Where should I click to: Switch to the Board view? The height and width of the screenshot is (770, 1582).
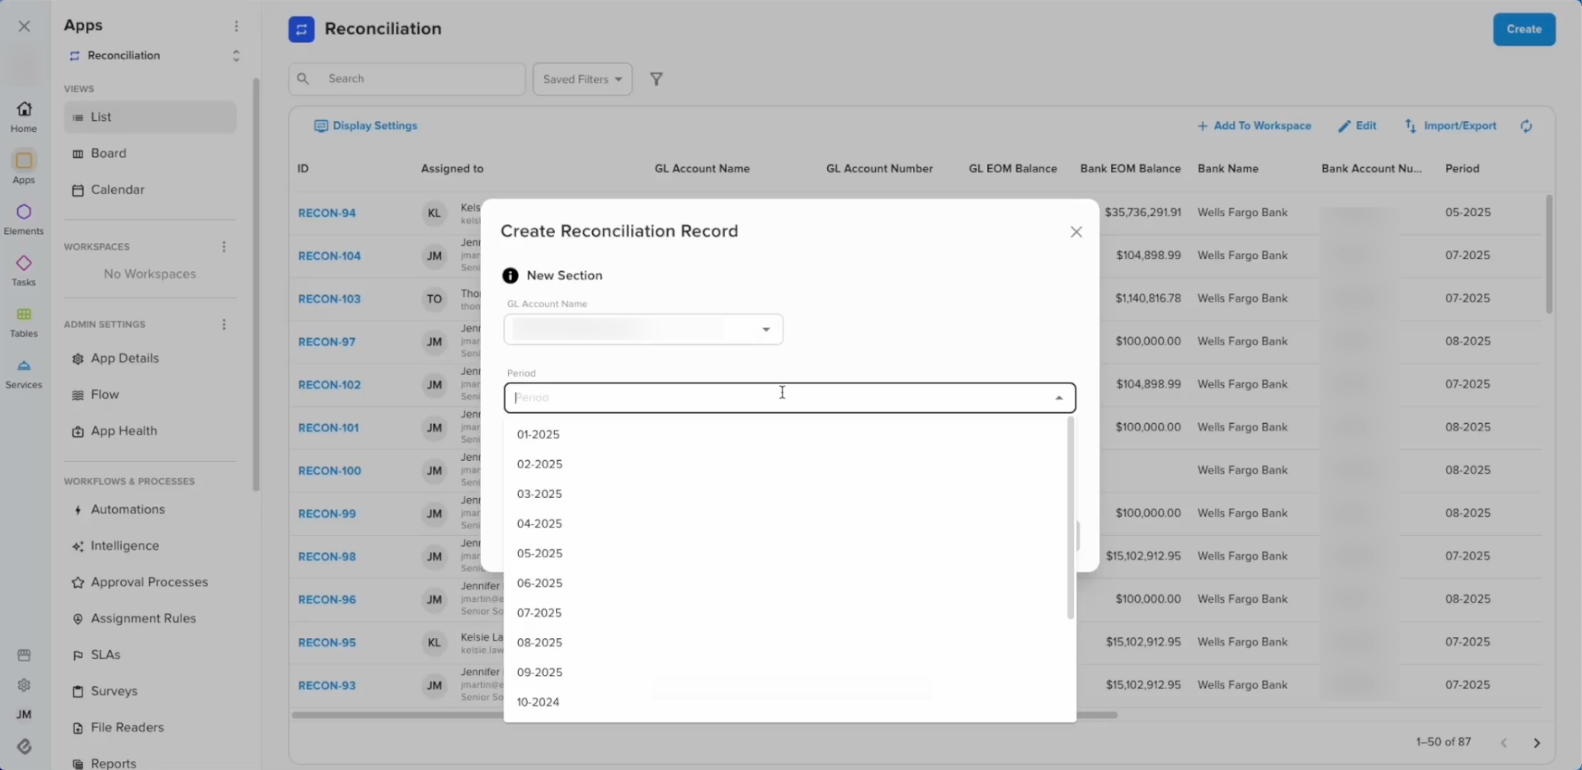tap(108, 153)
